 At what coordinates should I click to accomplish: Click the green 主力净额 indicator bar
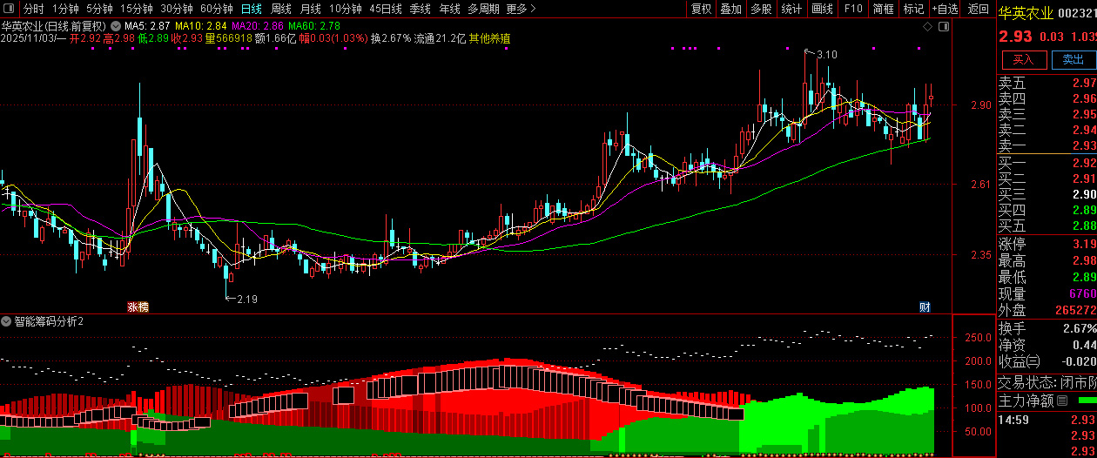point(1087,401)
